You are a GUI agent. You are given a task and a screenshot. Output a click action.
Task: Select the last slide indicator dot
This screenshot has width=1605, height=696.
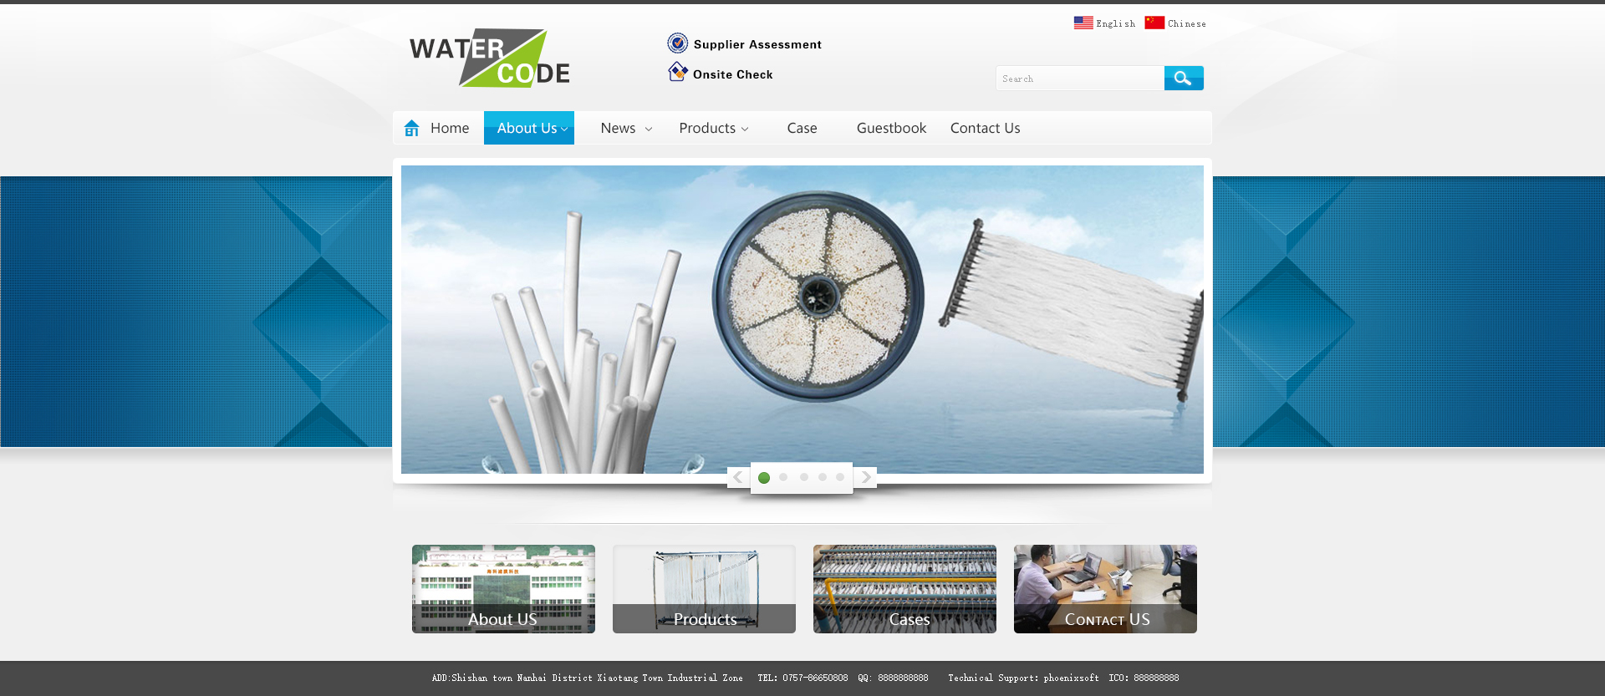(840, 477)
